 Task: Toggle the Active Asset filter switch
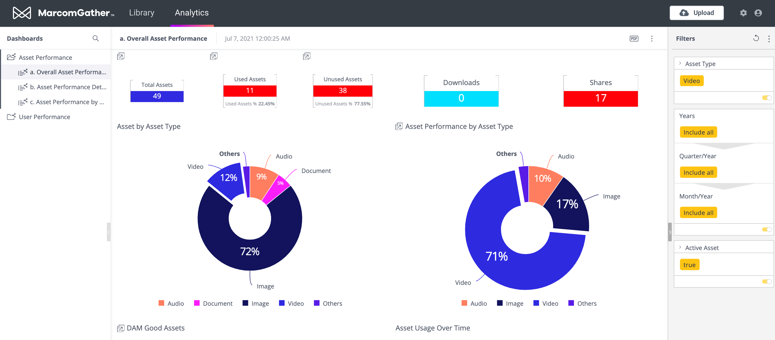click(x=766, y=281)
